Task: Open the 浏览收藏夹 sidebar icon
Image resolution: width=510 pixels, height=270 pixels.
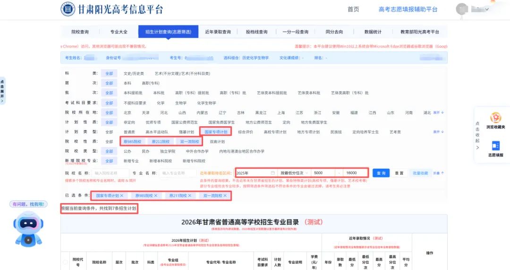Action: pyautogui.click(x=496, y=121)
